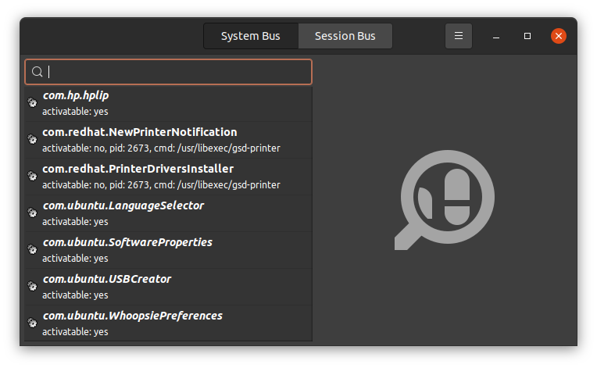Select com.ubuntu.LanguageSelector entry
The image size is (597, 368).
point(168,213)
